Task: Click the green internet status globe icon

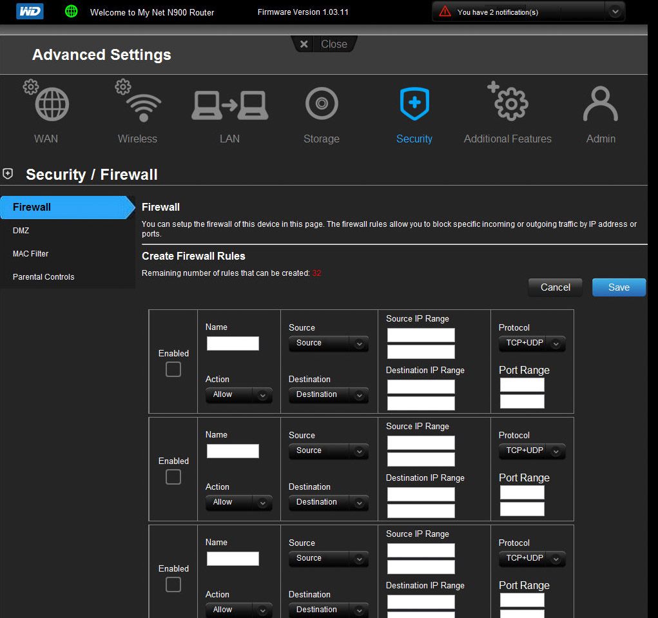Action: coord(72,12)
